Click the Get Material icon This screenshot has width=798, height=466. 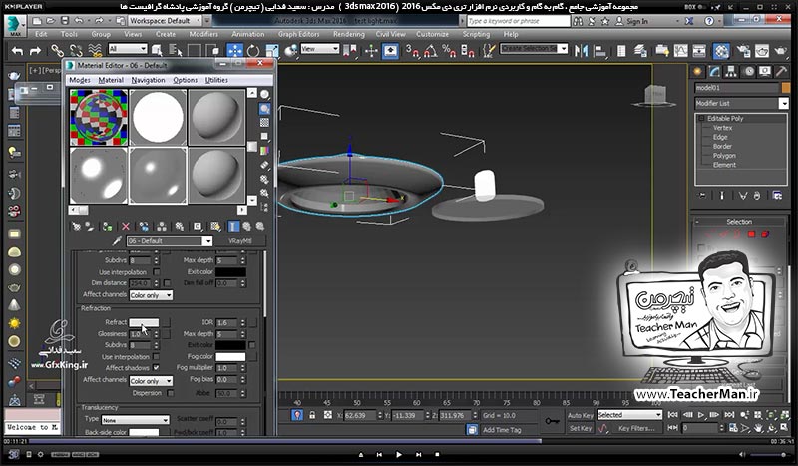76,227
